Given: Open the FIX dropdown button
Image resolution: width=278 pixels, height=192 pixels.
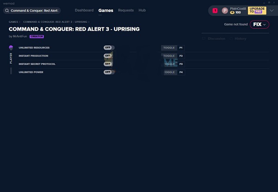Looking at the screenshot, I should (x=259, y=25).
